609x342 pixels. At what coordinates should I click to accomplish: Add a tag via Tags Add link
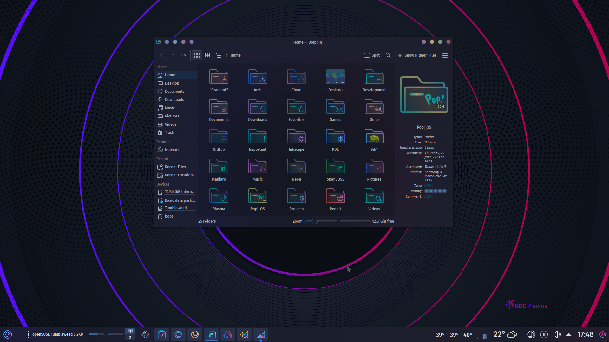coord(429,186)
